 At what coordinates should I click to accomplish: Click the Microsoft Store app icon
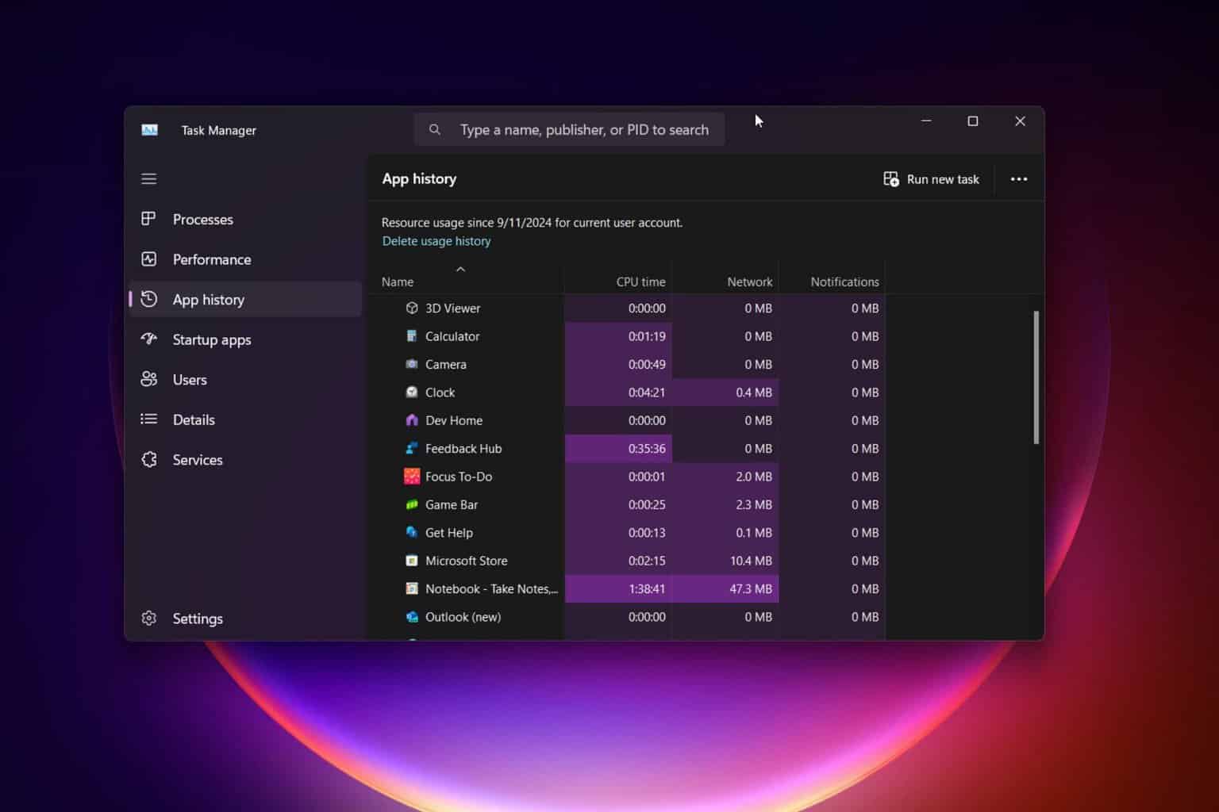[x=412, y=560]
